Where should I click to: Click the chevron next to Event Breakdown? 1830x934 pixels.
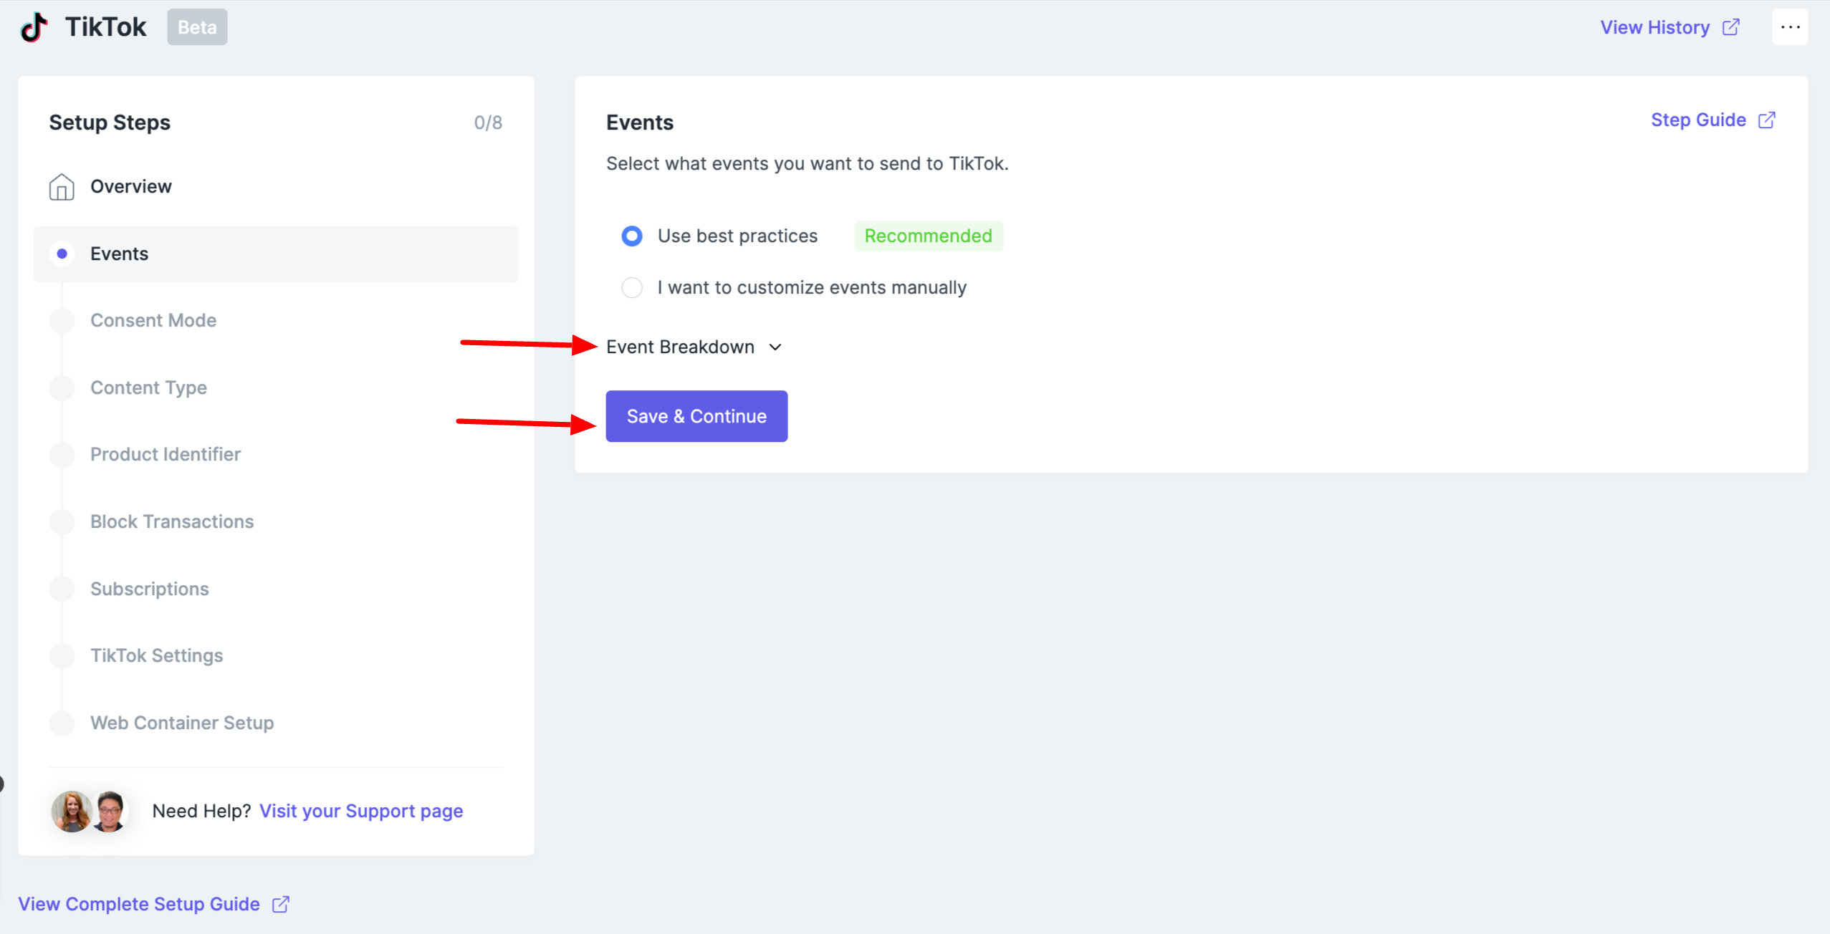click(x=775, y=347)
